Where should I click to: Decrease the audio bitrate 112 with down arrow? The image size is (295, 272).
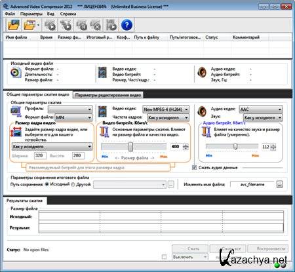[x=273, y=149]
